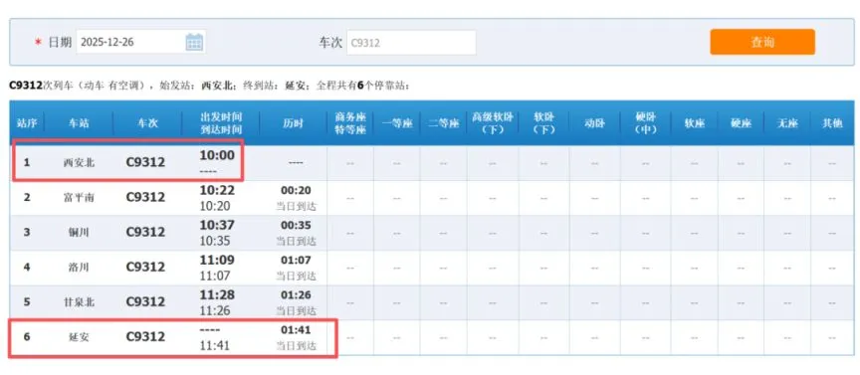Select the 车站 column header
The width and height of the screenshot is (860, 375).
pos(79,123)
